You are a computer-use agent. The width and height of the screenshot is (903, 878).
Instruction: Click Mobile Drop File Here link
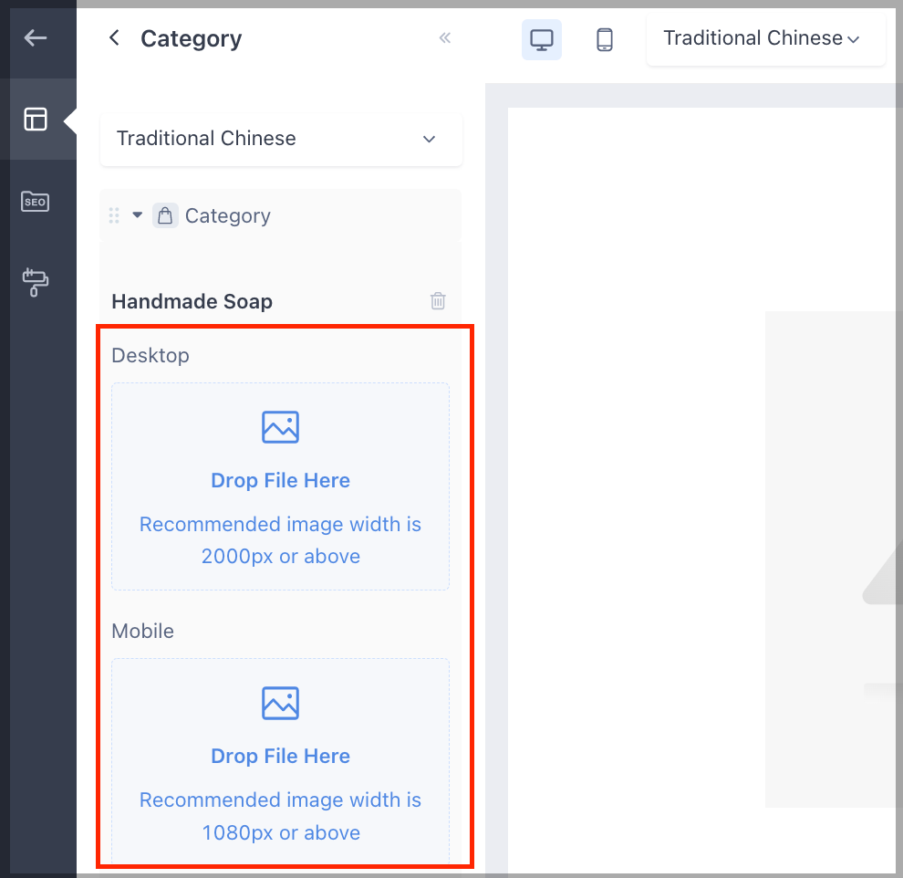coord(280,756)
